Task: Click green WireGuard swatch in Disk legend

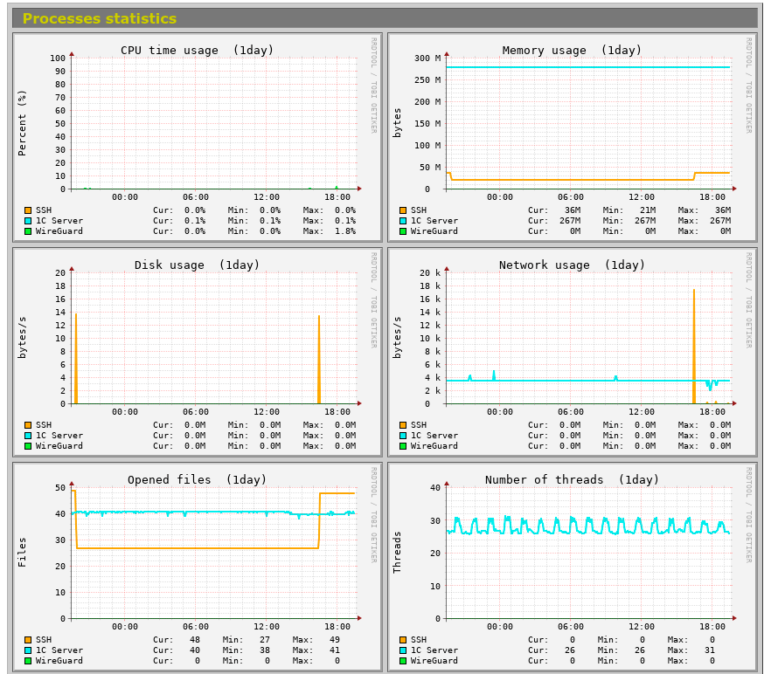Action: 28,446
